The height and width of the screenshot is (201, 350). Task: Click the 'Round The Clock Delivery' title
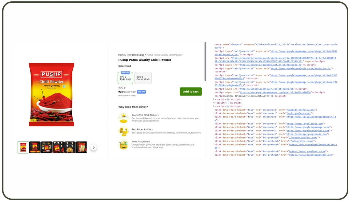(145, 115)
